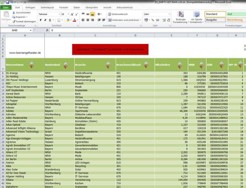The image size is (246, 188).
Task: Open Bedingte Formatierung menu
Action: point(181,17)
